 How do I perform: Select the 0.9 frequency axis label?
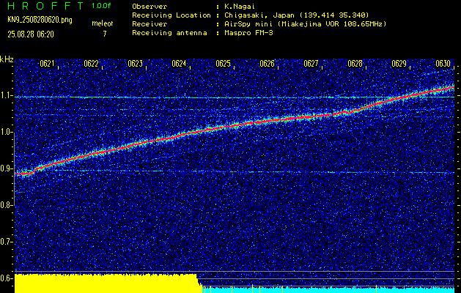click(x=6, y=168)
